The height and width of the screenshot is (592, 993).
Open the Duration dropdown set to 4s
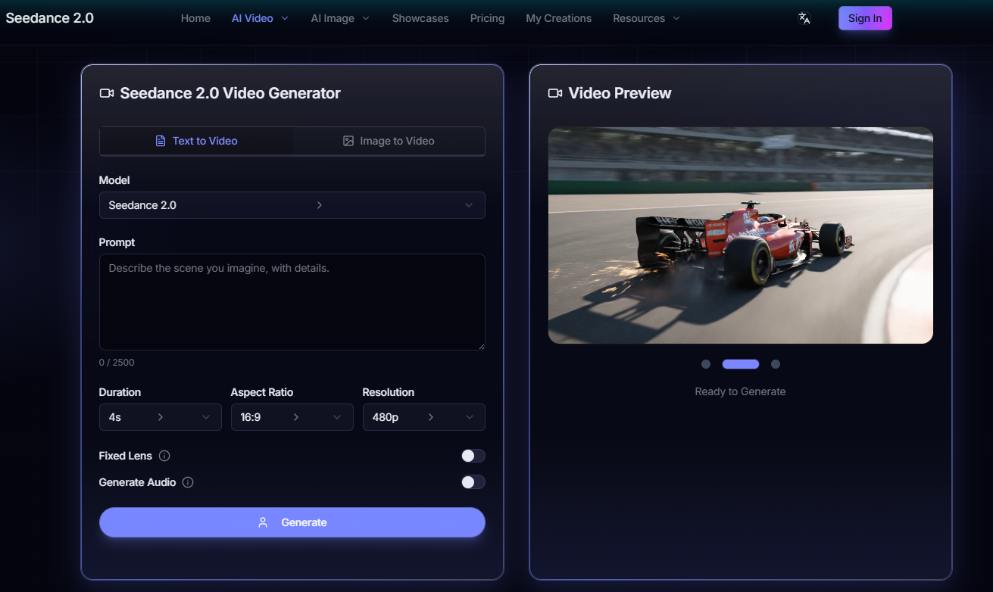tap(160, 417)
